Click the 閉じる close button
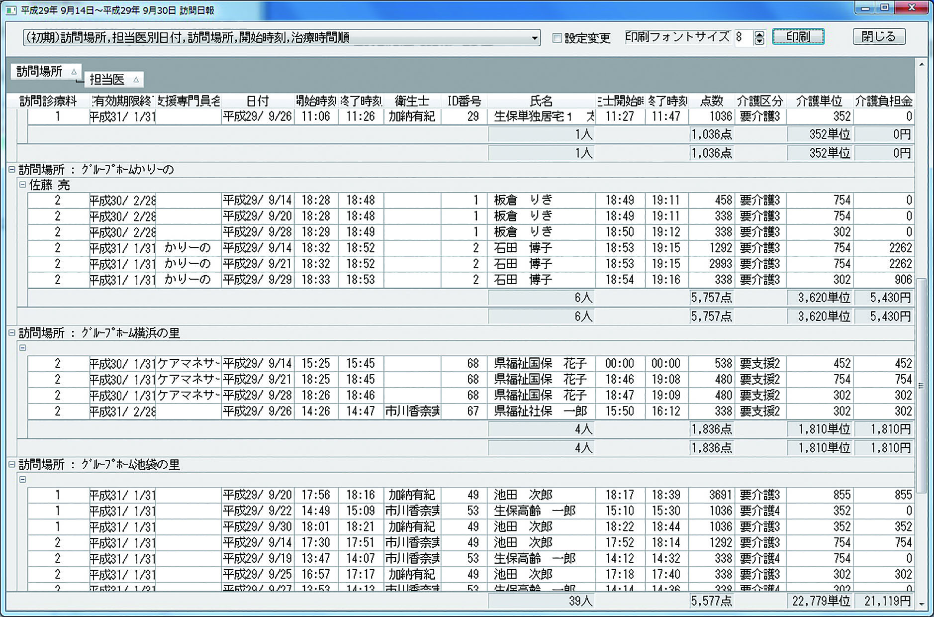This screenshot has width=934, height=617. (x=878, y=37)
